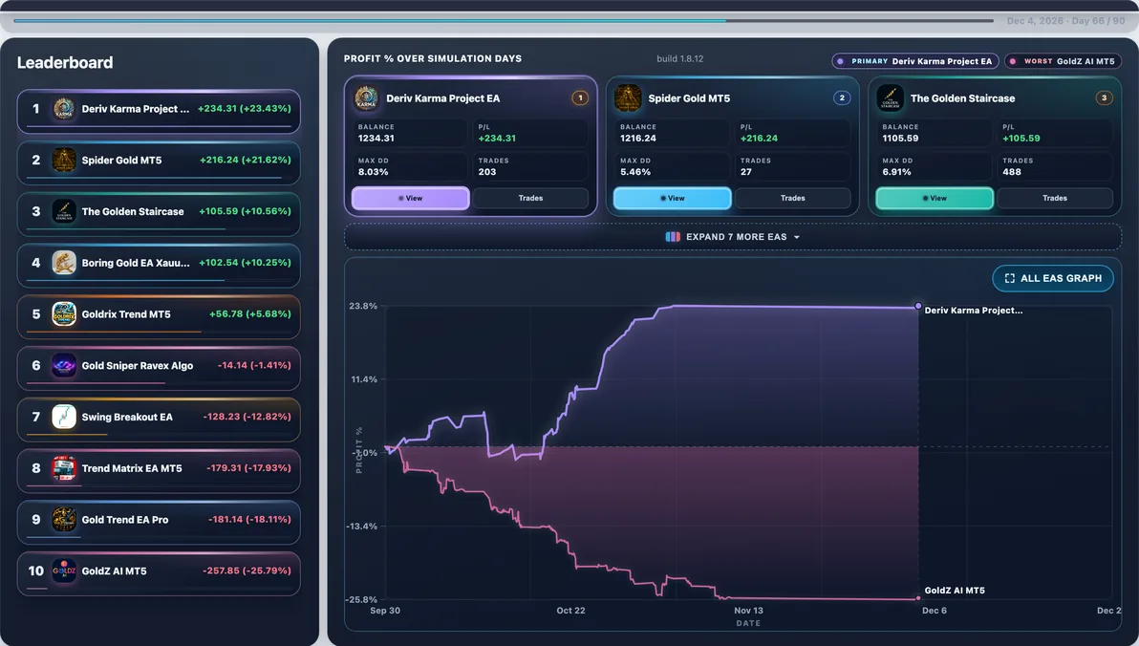Click the GoldZ AI MT5 leaderboard avatar icon
The width and height of the screenshot is (1139, 646).
(64, 571)
